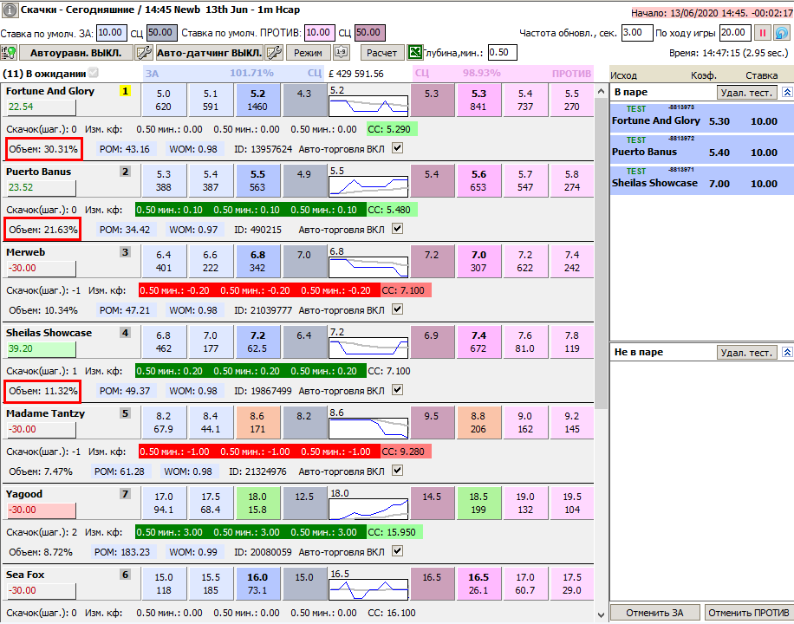The height and width of the screenshot is (624, 794).
Task: Open the Merweb price chart
Action: pyautogui.click(x=368, y=267)
